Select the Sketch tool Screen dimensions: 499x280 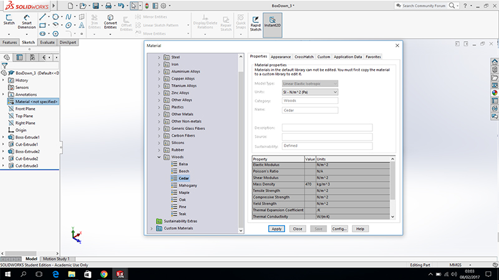click(x=9, y=20)
